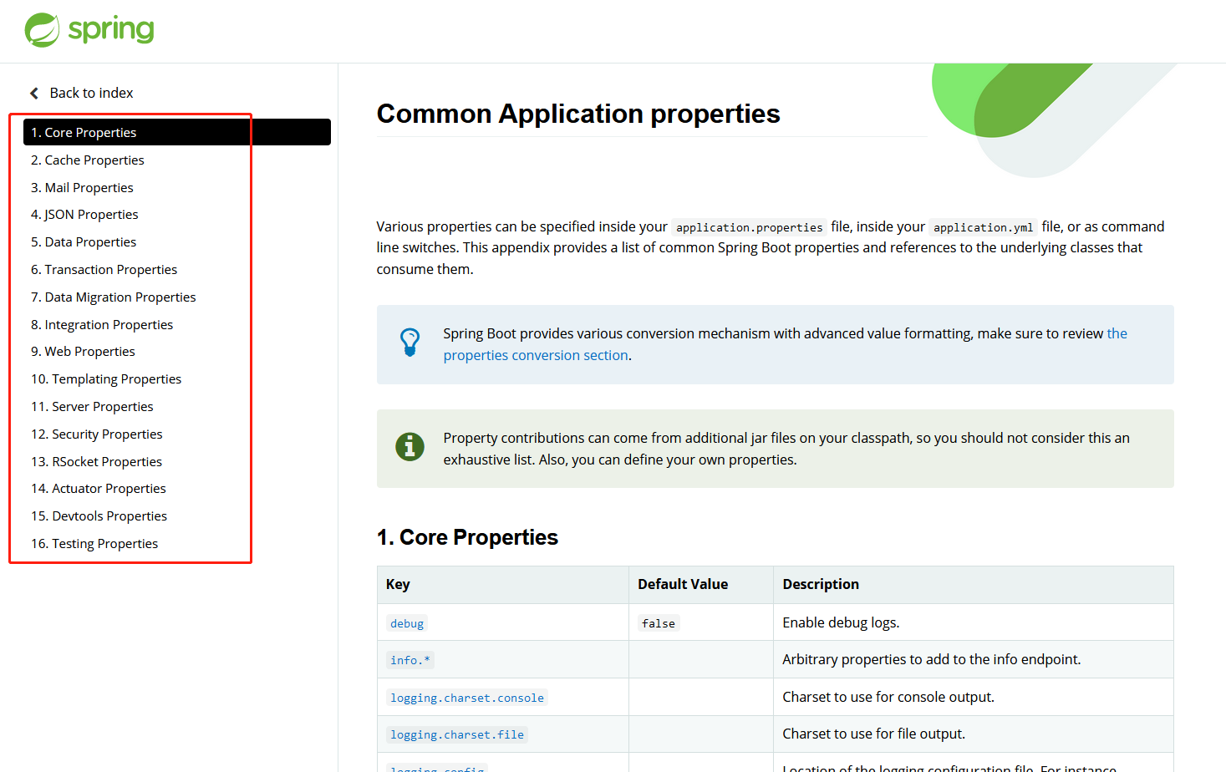Show 15. Devtools Properties
This screenshot has width=1226, height=772.
coord(99,516)
